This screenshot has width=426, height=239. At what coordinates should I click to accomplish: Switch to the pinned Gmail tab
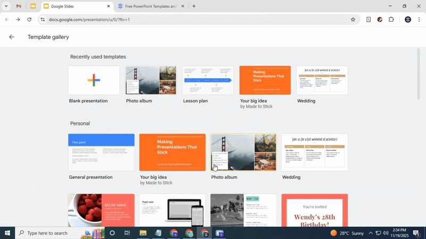(x=19, y=6)
